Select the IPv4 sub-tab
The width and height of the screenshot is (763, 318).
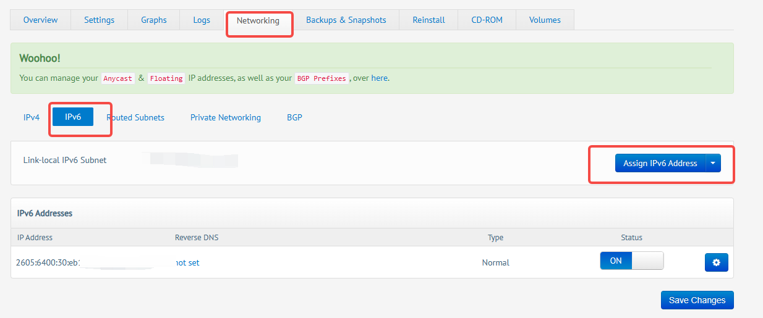click(32, 117)
